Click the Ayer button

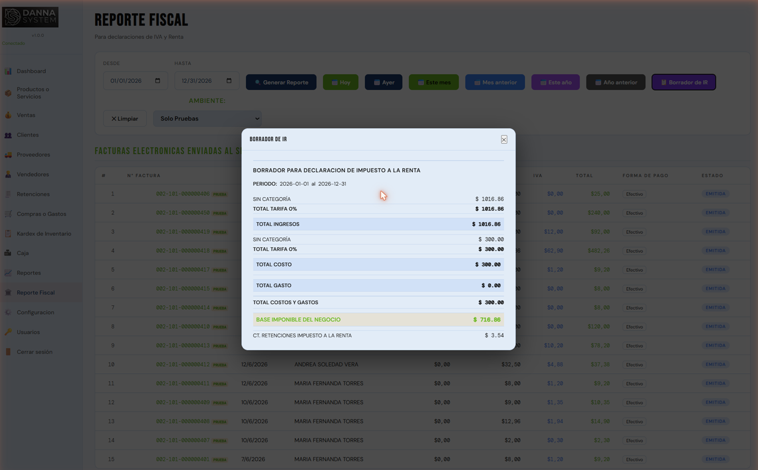point(384,82)
